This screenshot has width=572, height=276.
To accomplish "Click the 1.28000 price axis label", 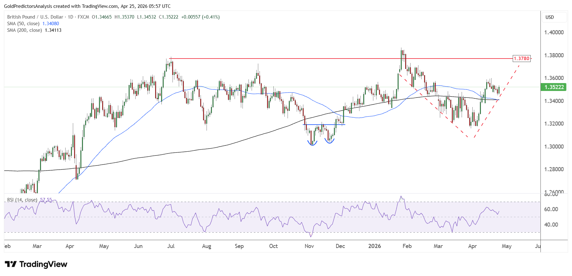I will pyautogui.click(x=554, y=169).
